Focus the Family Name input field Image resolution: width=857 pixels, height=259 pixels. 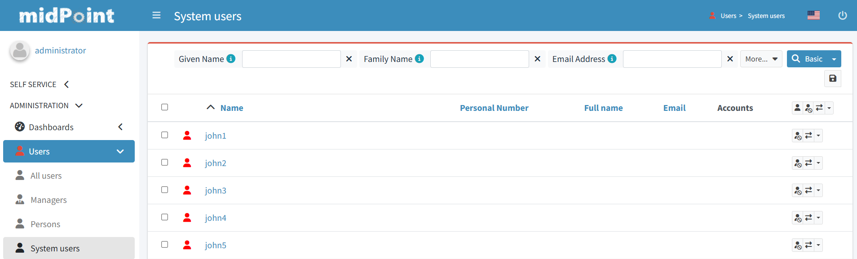479,59
